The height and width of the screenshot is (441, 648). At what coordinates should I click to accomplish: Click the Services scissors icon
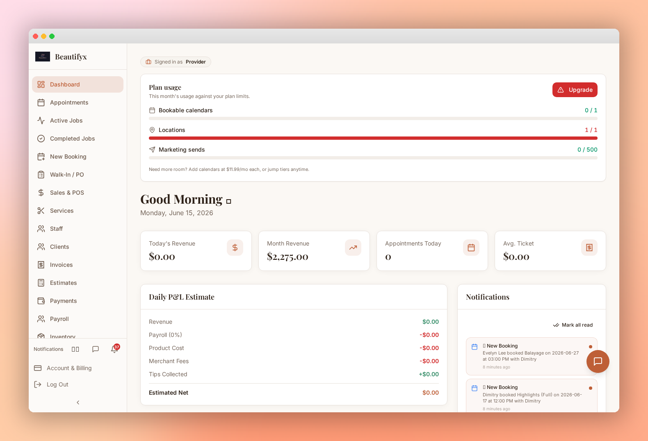point(41,211)
